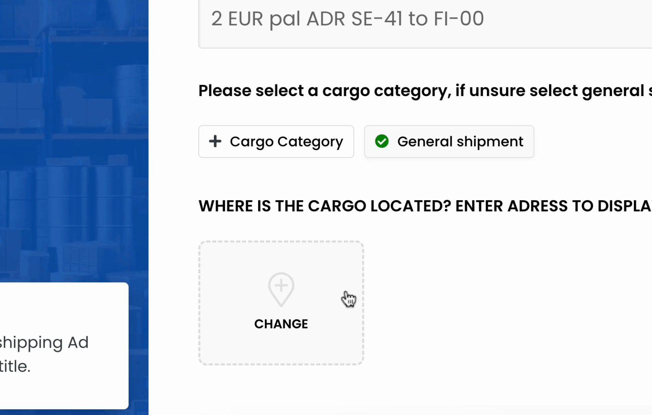Expand the Cargo Category options list
This screenshot has height=415, width=652.
(x=276, y=141)
